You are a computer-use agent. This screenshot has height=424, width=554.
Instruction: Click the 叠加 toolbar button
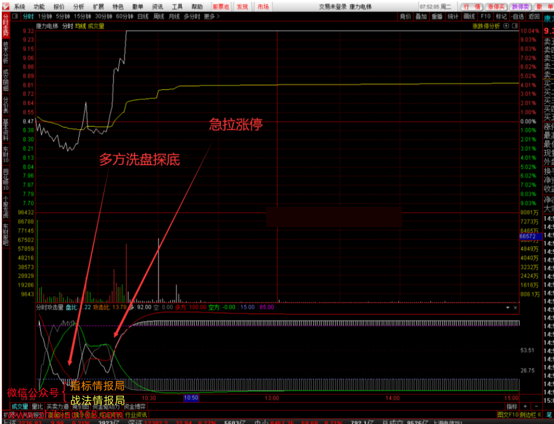click(421, 16)
